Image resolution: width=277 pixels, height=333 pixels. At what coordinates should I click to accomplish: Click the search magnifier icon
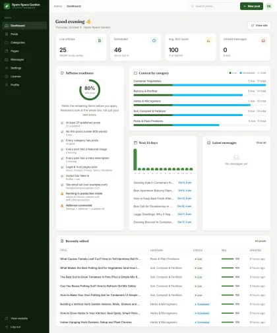193,6
